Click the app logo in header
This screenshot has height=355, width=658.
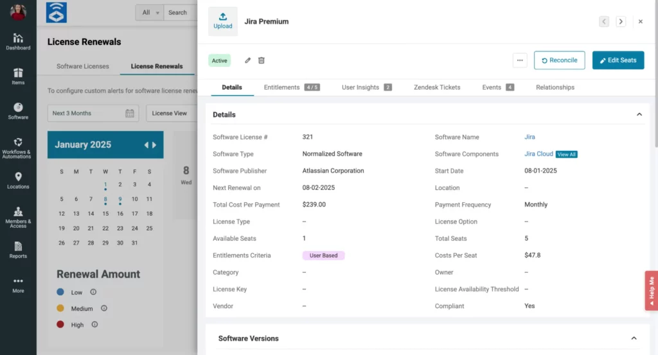(57, 12)
